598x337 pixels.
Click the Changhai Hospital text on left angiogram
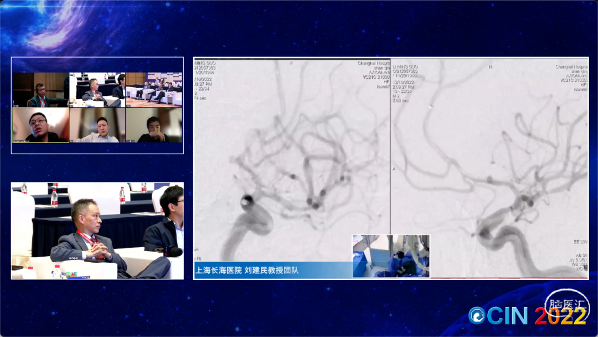tap(373, 63)
